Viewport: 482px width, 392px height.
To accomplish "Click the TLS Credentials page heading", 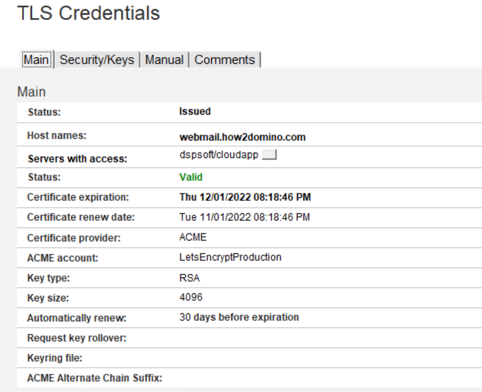I will [89, 13].
